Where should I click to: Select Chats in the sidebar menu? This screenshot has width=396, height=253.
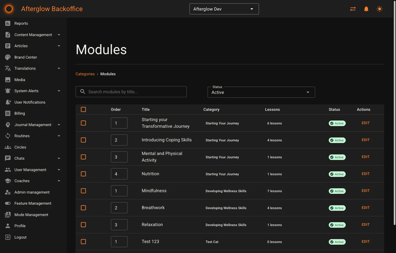click(19, 158)
